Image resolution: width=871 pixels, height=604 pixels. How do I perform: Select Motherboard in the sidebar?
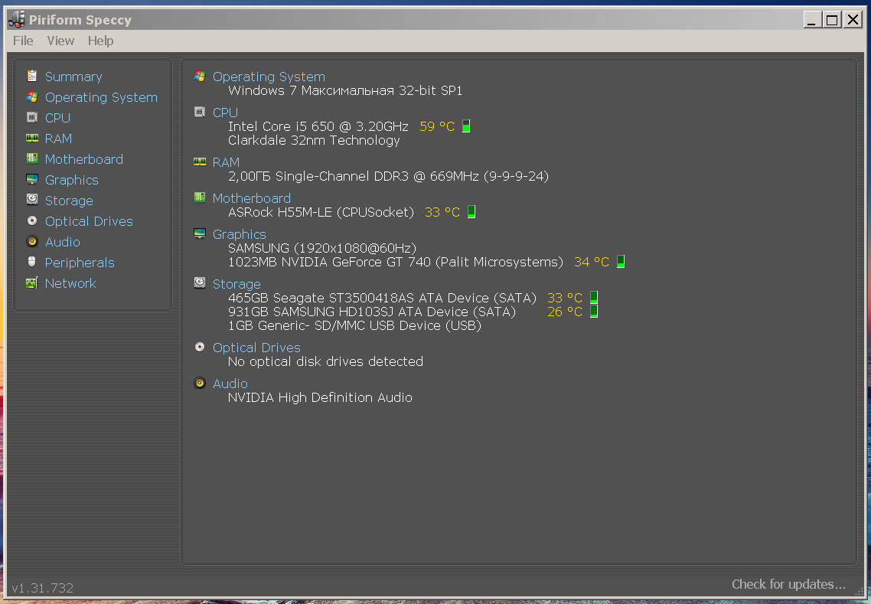point(84,159)
